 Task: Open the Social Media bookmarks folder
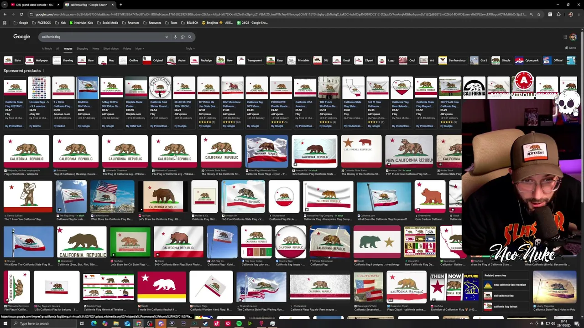[108, 23]
